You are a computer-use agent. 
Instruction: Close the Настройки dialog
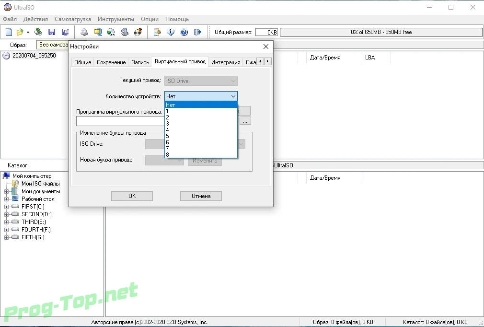[266, 47]
